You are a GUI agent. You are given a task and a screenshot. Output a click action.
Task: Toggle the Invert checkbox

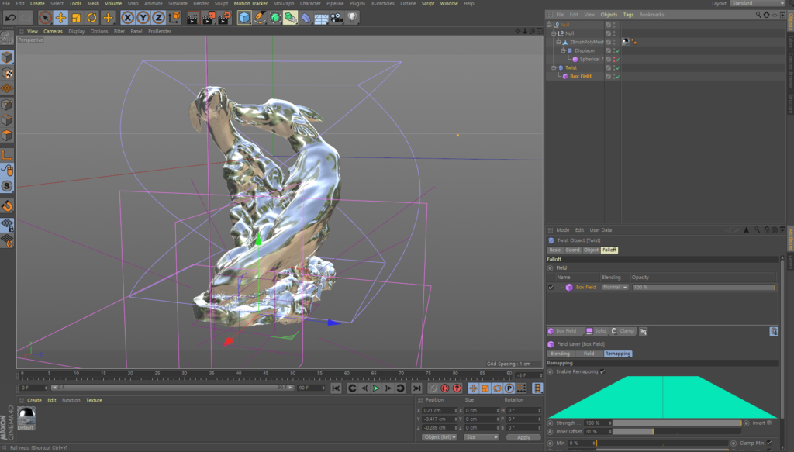770,423
